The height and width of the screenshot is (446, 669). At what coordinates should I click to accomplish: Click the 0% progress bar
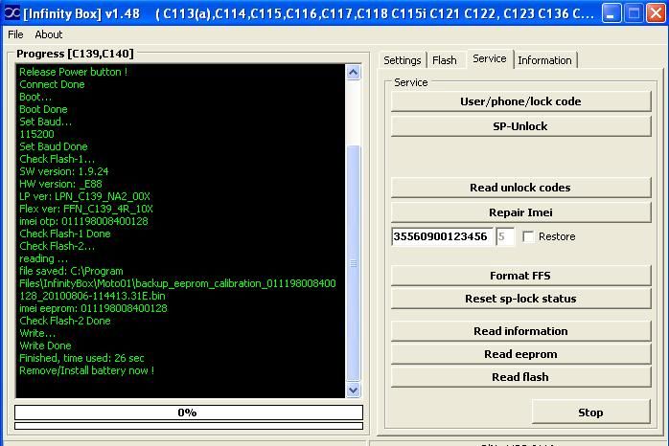[x=189, y=413]
